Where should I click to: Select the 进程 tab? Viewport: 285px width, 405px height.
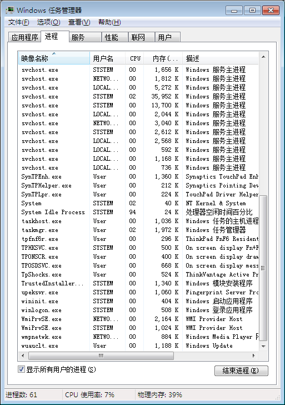pyautogui.click(x=54, y=36)
